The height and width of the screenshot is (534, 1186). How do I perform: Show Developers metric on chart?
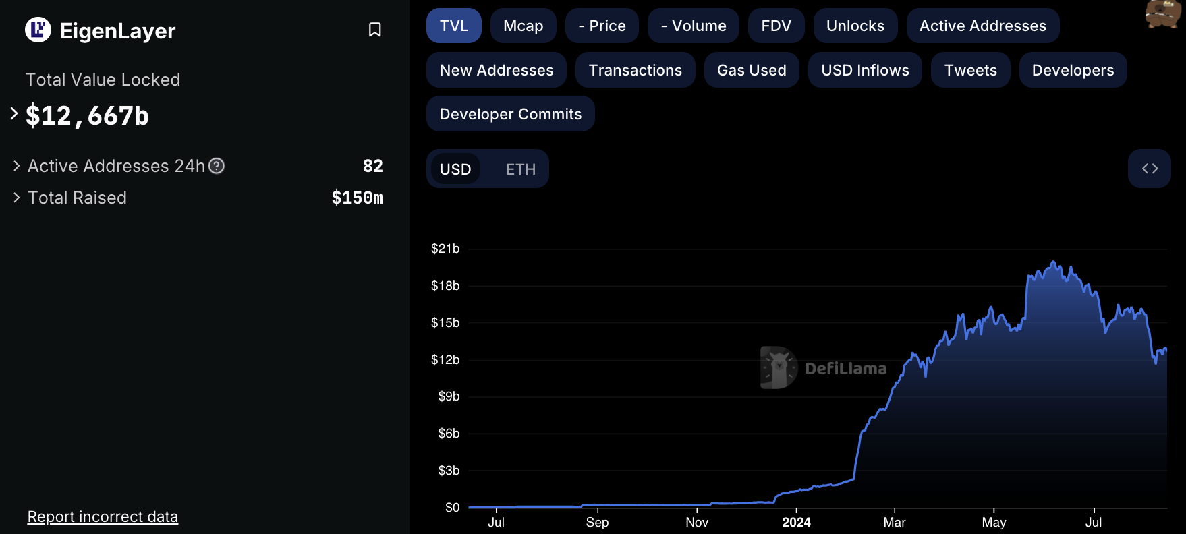click(1073, 70)
